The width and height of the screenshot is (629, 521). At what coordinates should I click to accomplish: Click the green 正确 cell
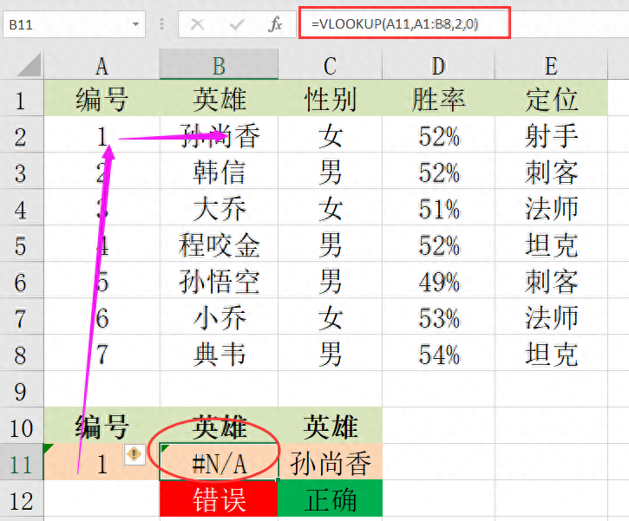(330, 500)
